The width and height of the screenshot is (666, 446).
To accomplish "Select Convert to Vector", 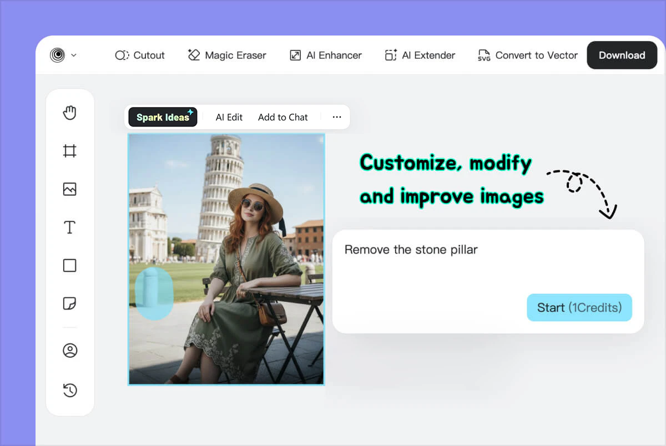I will [527, 55].
